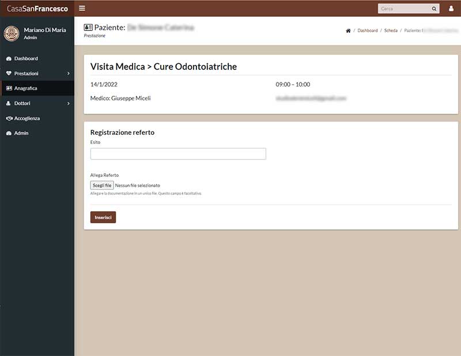Image resolution: width=461 pixels, height=356 pixels.
Task: Click the Accoglienza handshake icon
Action: point(9,118)
